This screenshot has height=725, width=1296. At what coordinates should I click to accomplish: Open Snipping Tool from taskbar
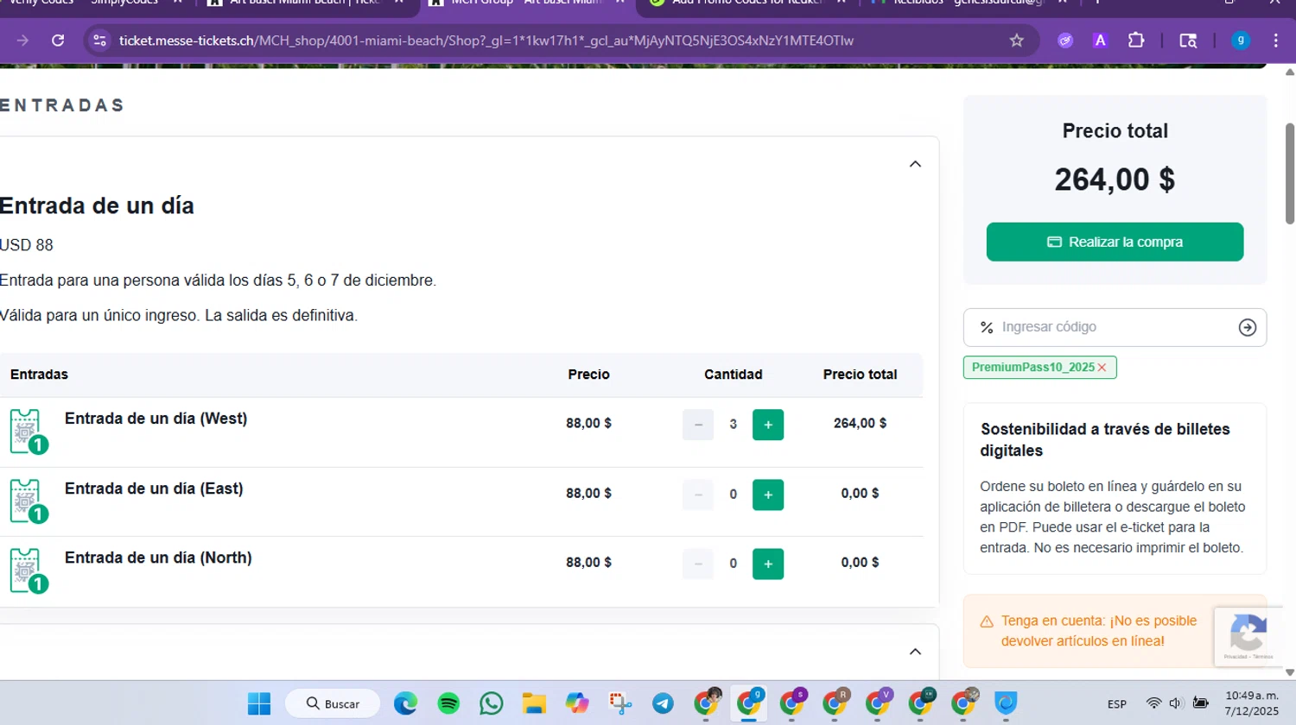click(620, 703)
